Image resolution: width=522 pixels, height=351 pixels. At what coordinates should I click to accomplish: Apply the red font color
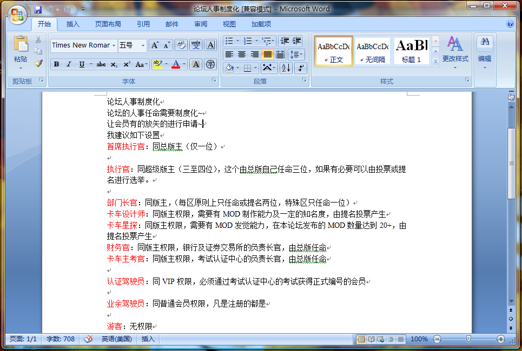click(176, 64)
